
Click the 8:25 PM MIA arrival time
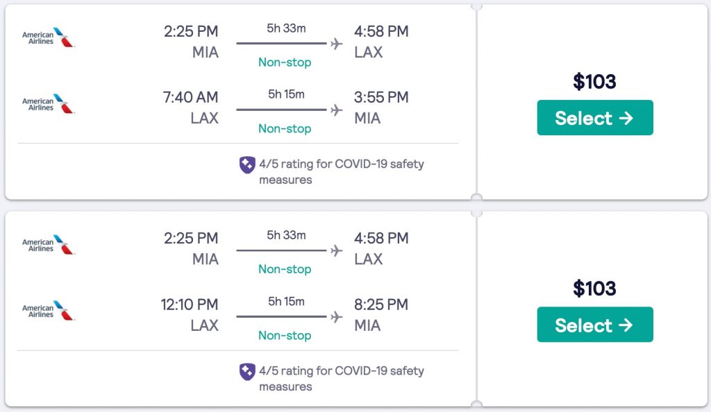click(380, 304)
